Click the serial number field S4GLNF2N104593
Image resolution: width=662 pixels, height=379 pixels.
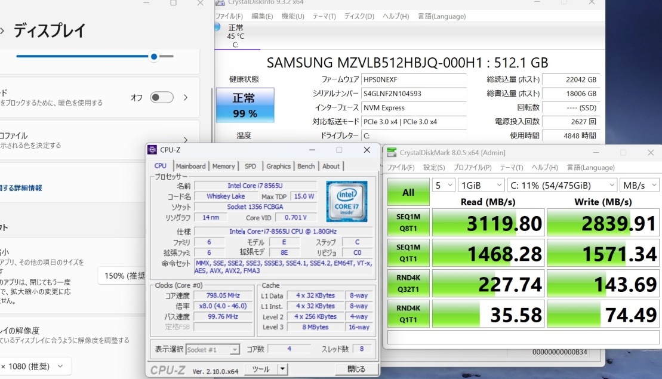[x=414, y=93]
